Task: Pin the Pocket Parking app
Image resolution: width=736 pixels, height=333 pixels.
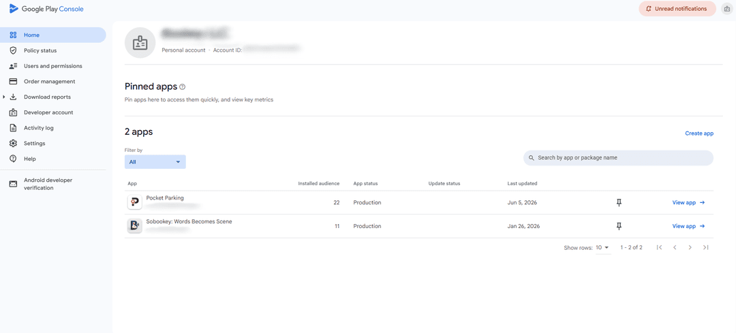Action: pos(619,203)
